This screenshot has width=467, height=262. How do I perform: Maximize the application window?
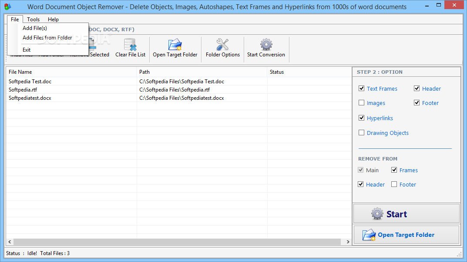pyautogui.click(x=438, y=5)
